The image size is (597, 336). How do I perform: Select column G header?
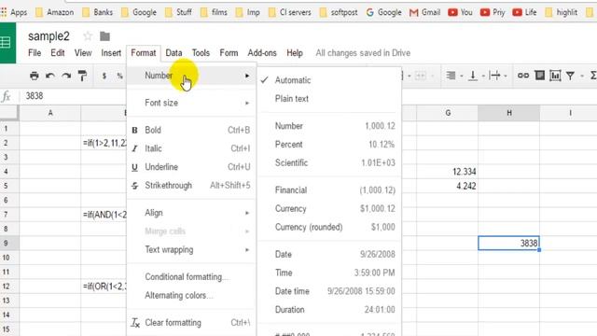point(448,113)
